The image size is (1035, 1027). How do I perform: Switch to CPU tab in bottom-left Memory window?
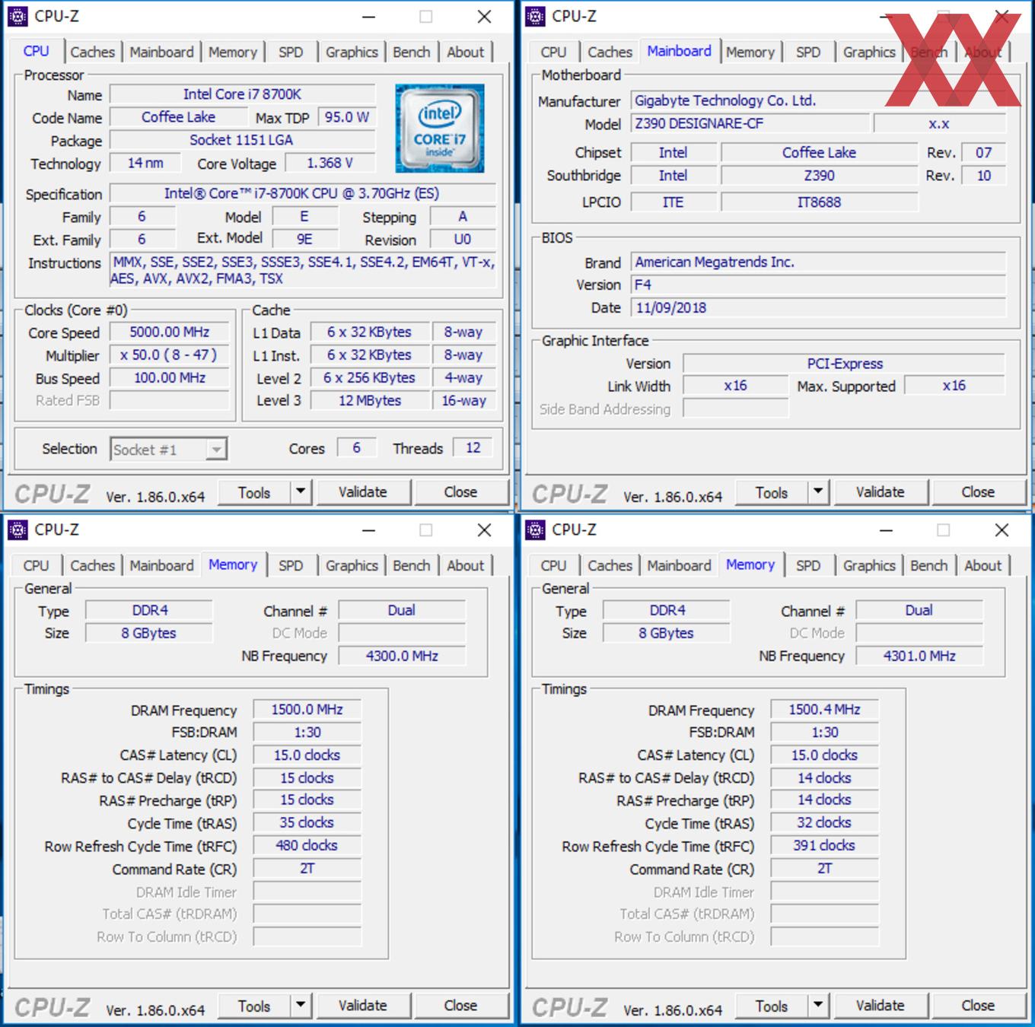point(36,565)
